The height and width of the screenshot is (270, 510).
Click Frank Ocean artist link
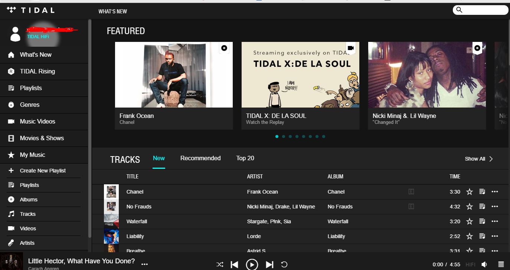click(x=262, y=192)
